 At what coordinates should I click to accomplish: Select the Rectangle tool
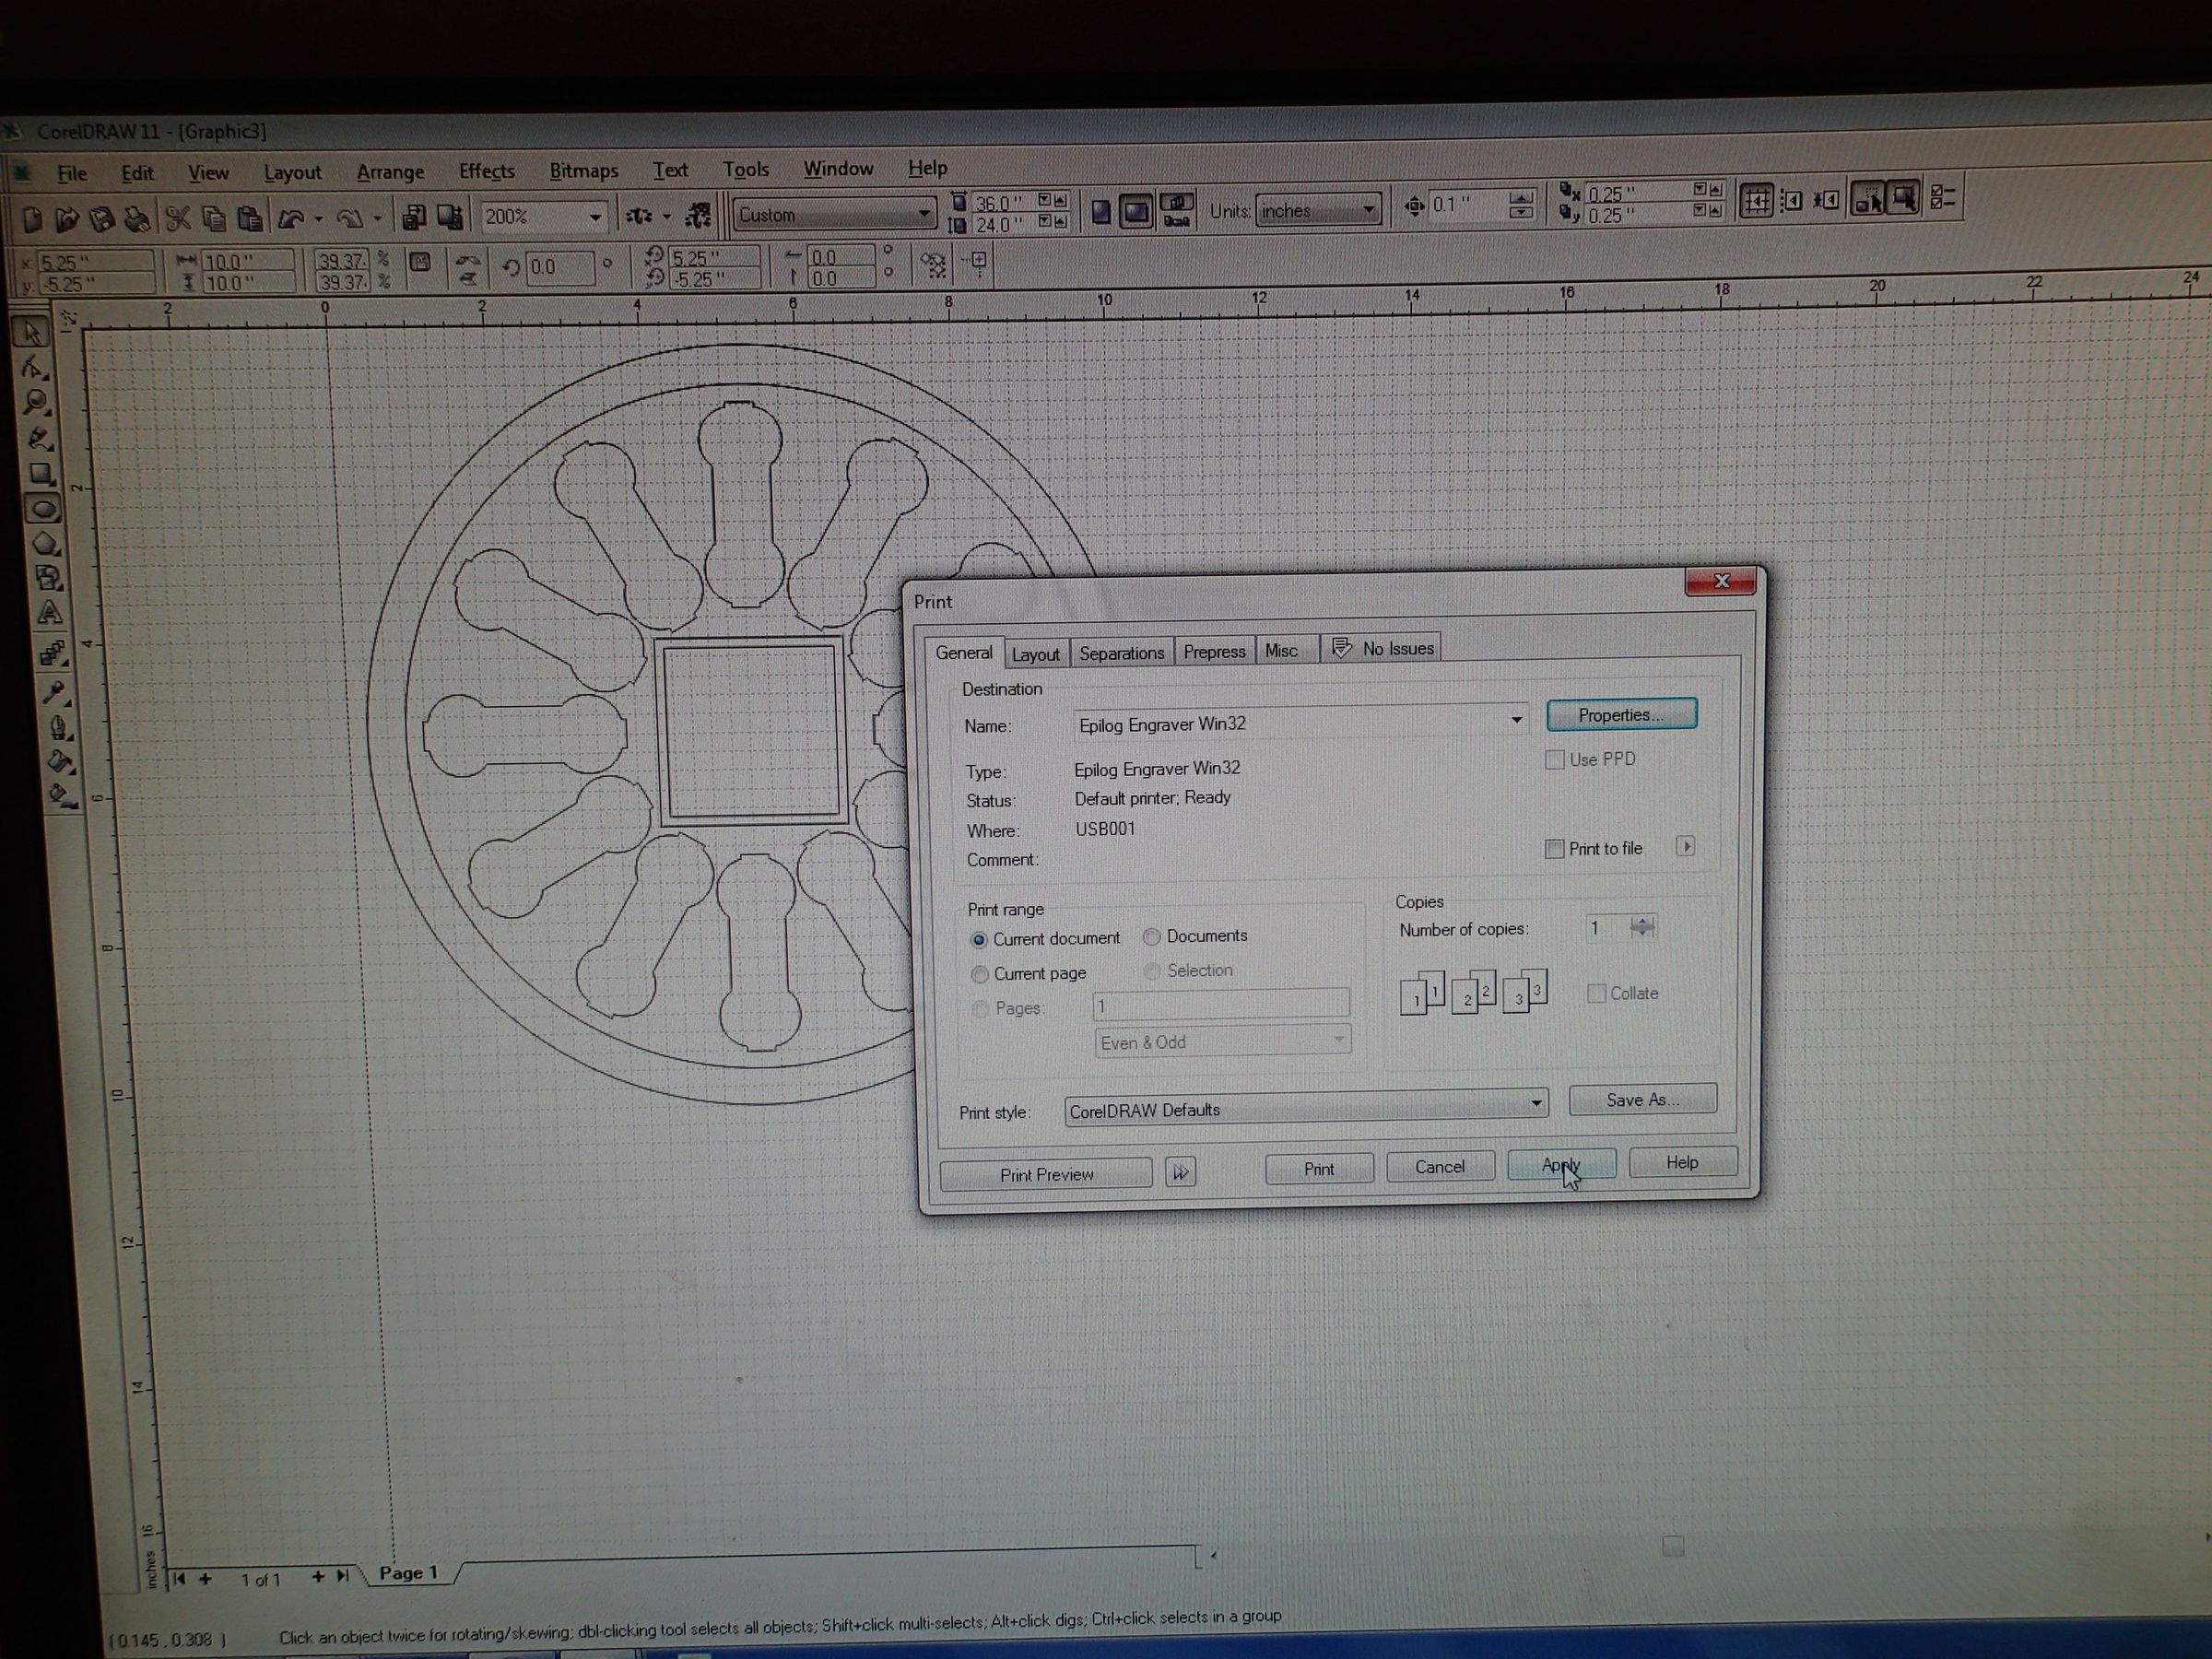[x=41, y=473]
